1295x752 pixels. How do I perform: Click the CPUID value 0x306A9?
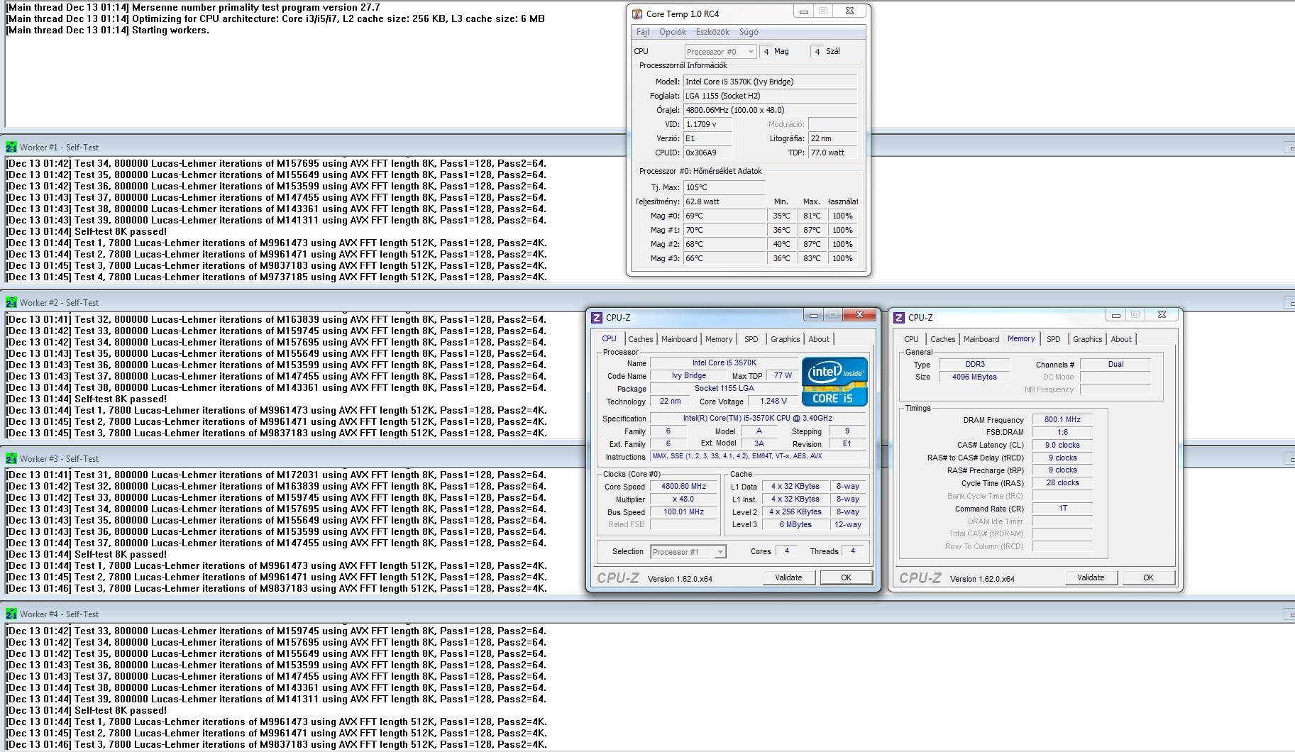click(707, 153)
